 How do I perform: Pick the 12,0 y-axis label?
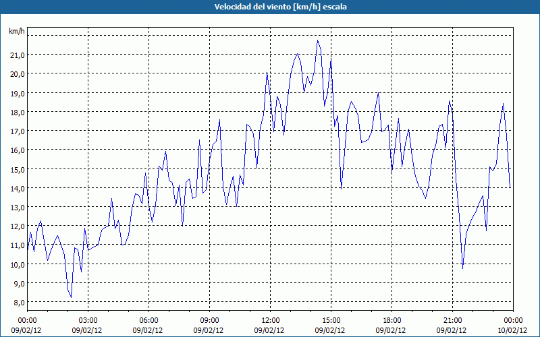17,226
